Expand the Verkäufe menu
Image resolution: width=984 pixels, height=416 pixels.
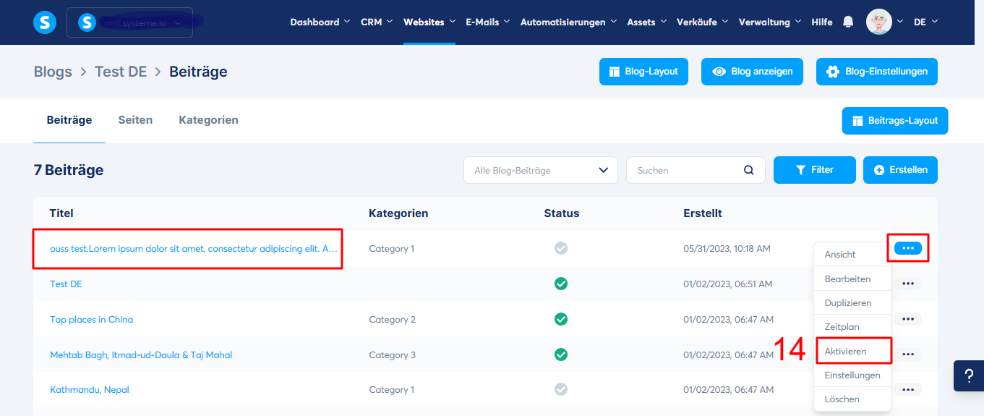tap(702, 22)
